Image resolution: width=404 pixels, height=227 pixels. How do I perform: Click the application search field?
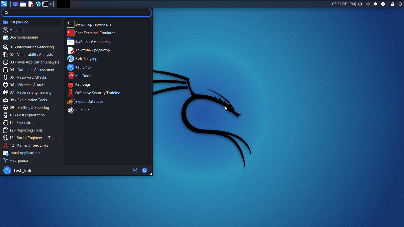(76, 13)
